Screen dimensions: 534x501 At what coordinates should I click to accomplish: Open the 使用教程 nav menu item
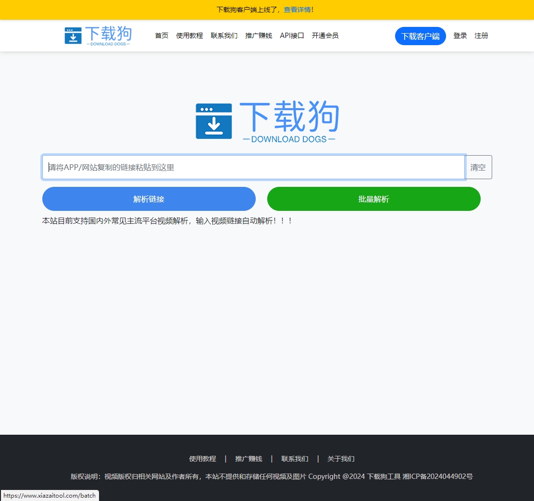[x=189, y=36]
